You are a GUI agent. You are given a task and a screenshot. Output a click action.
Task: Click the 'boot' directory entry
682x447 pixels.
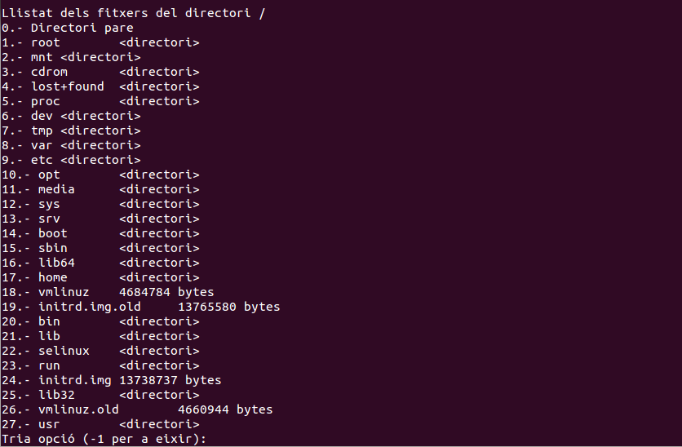[53, 233]
